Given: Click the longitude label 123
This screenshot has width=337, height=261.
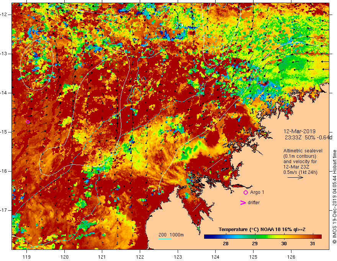Looking at the screenshot, I should point(178,257).
